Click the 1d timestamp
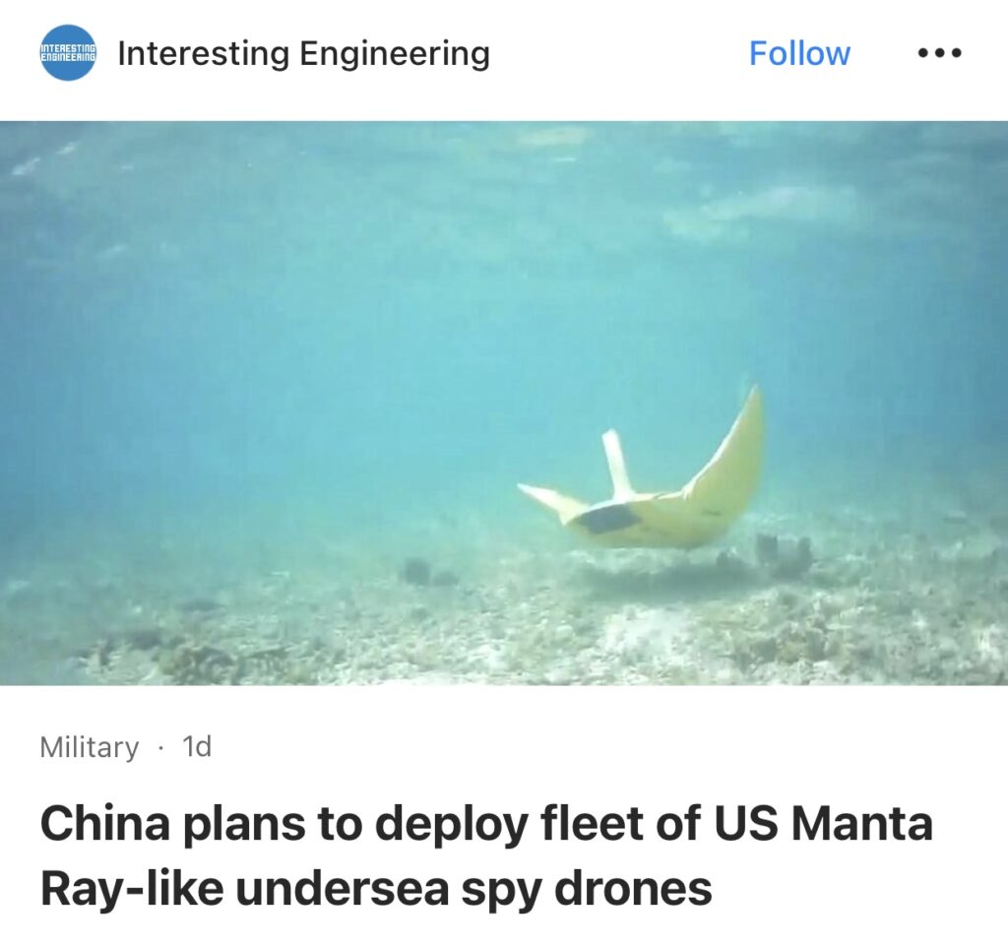This screenshot has height=947, width=1008. [x=197, y=746]
